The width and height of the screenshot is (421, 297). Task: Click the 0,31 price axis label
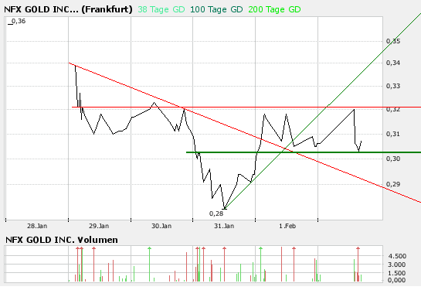coord(393,134)
